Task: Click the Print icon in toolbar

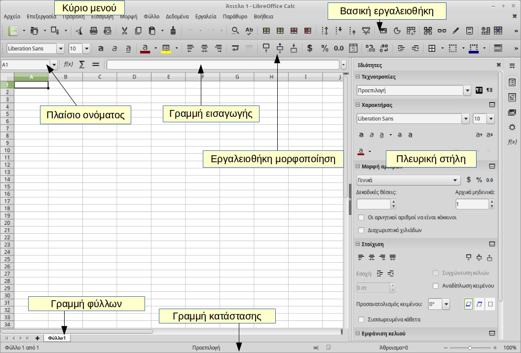Action: click(94, 31)
